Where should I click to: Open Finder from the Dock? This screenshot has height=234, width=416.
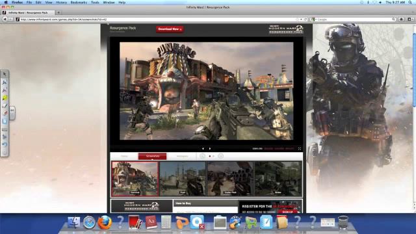pyautogui.click(x=73, y=222)
